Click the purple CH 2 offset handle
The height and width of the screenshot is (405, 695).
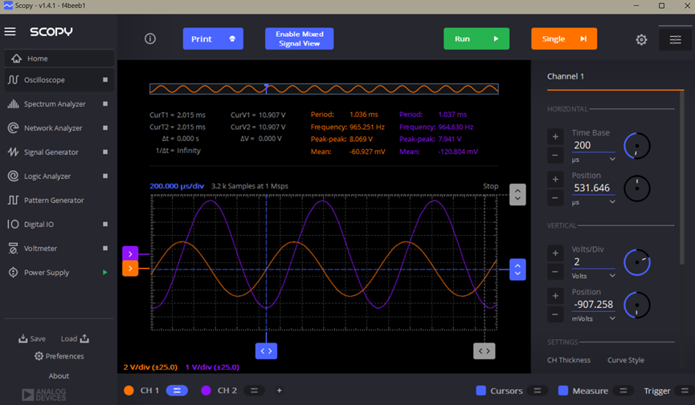point(130,254)
